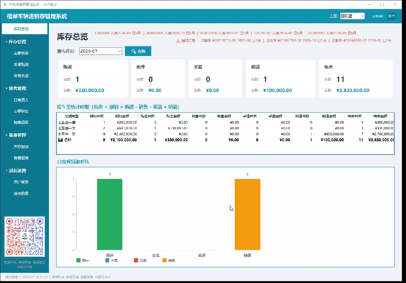Screen dimensions: 406x283
Task: Open 车辆购进 in the sidebar
Action: [21, 64]
